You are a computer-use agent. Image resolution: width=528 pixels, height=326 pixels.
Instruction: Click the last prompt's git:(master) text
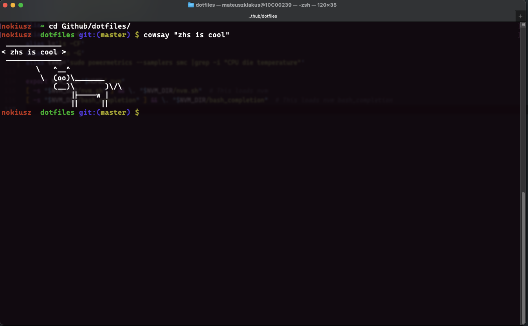point(105,112)
